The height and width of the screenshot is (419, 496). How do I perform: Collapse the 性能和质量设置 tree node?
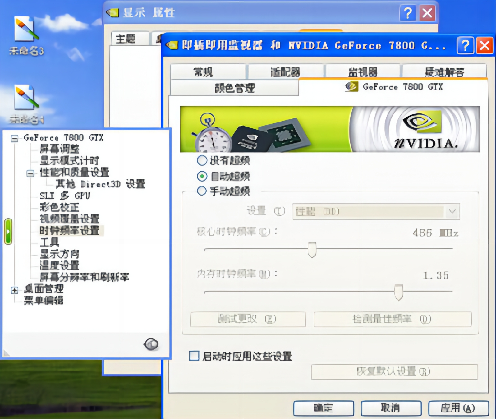point(30,173)
